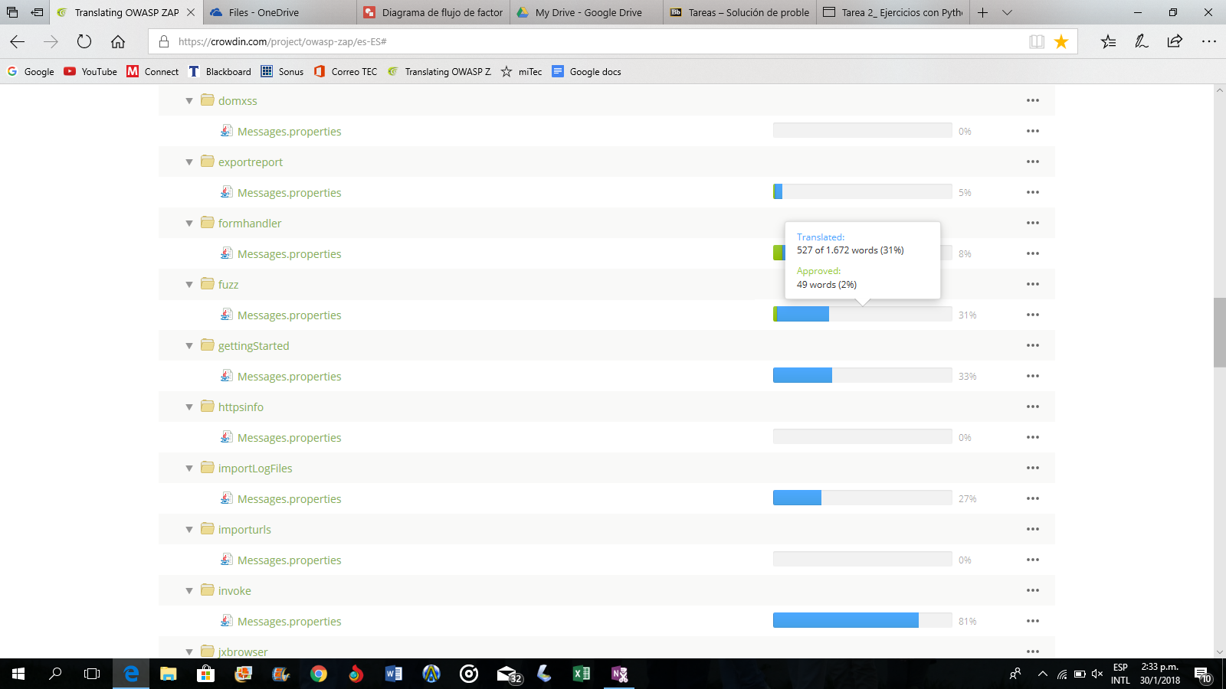The width and height of the screenshot is (1226, 689).
Task: Click the httpsinfo folder icon
Action: [207, 406]
